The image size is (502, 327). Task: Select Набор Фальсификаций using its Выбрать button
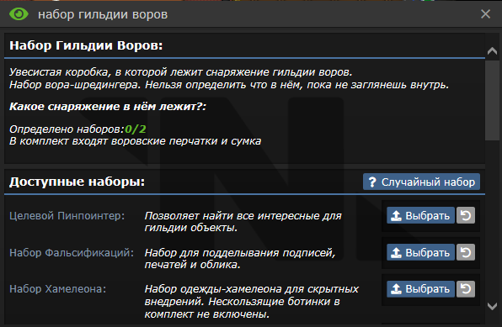420,252
